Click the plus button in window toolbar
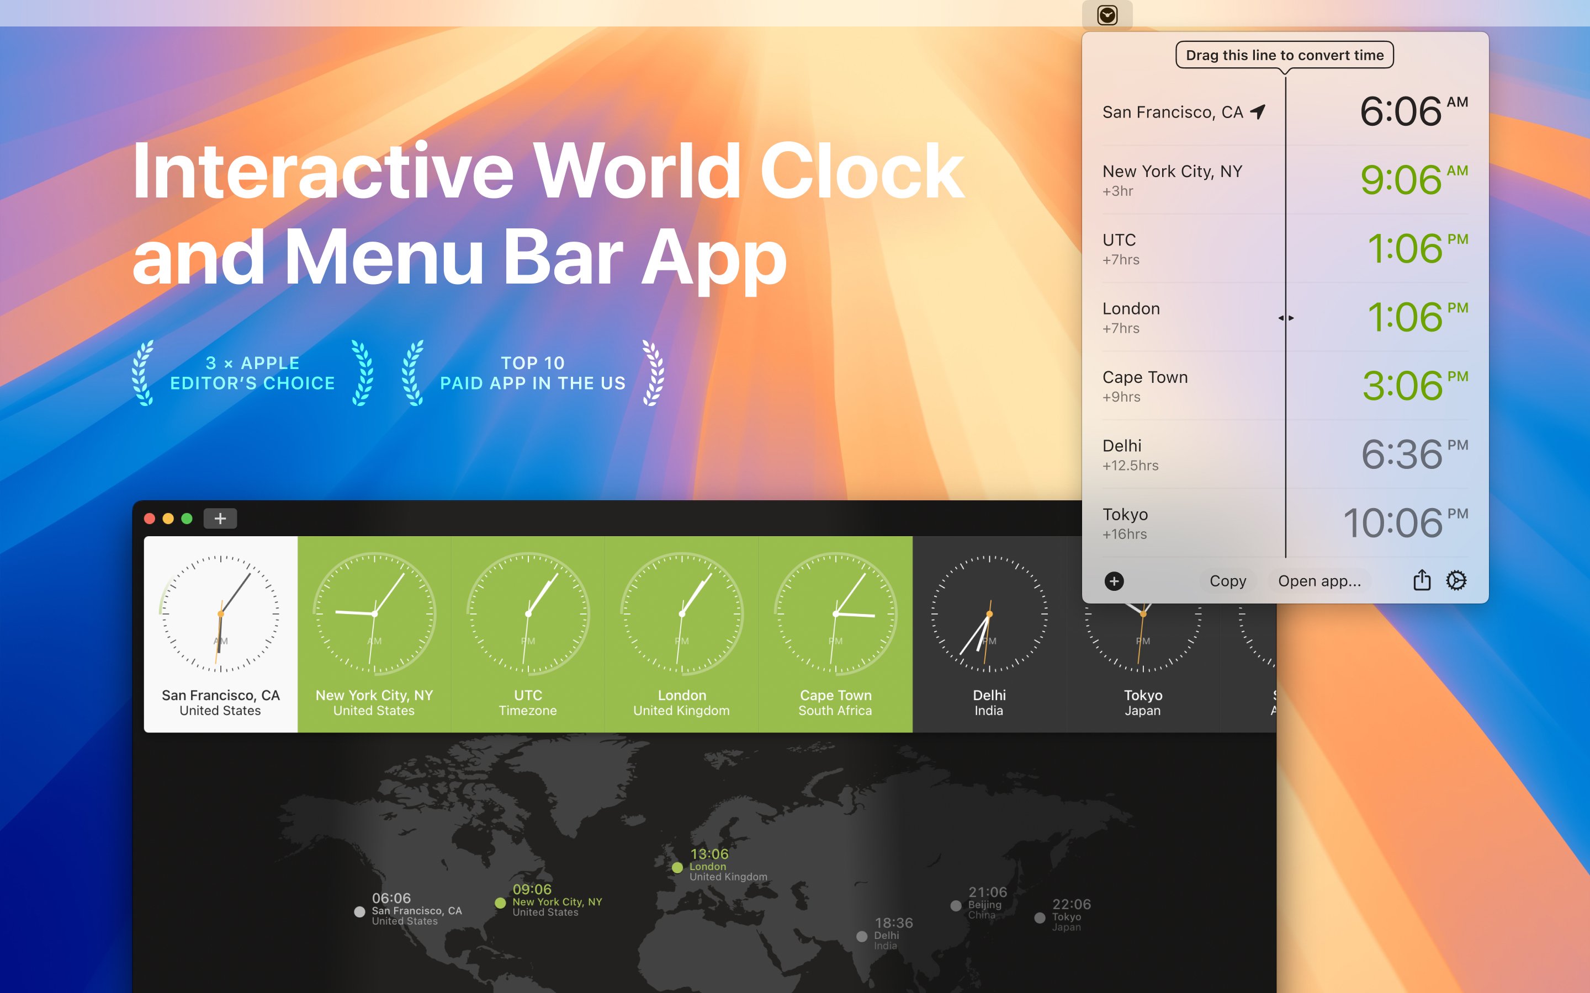Viewport: 1590px width, 993px height. coord(220,518)
